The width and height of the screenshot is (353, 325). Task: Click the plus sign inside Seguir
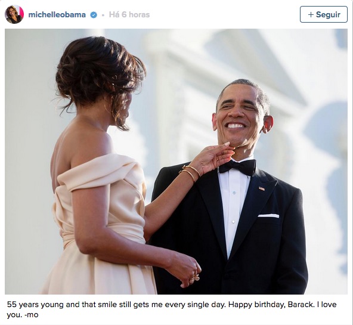click(x=311, y=15)
